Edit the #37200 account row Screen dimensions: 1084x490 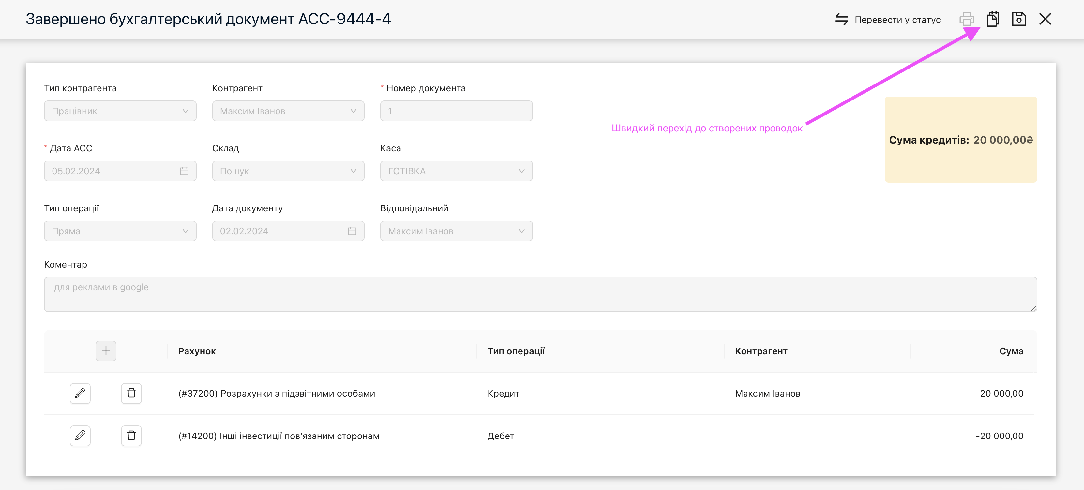[80, 393]
